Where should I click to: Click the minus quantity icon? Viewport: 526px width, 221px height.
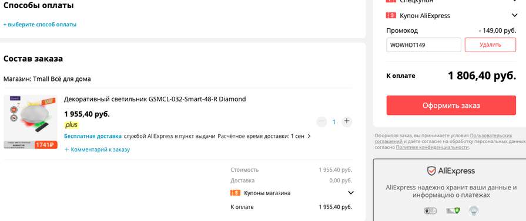tap(321, 121)
